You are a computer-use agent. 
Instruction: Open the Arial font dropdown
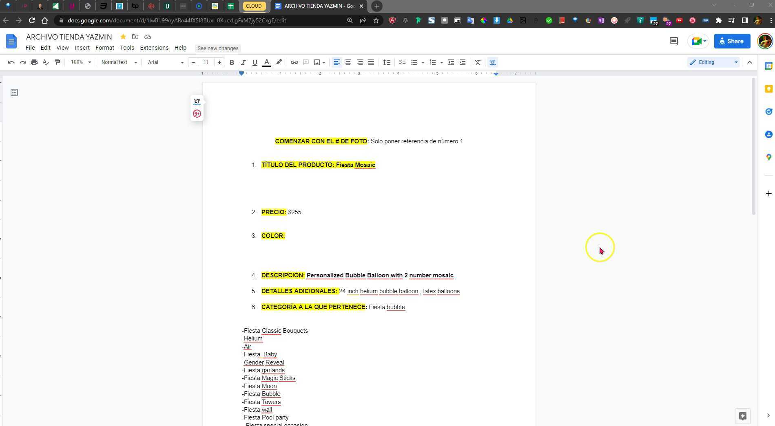tap(165, 62)
